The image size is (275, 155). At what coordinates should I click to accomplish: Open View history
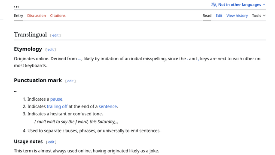click(x=237, y=15)
